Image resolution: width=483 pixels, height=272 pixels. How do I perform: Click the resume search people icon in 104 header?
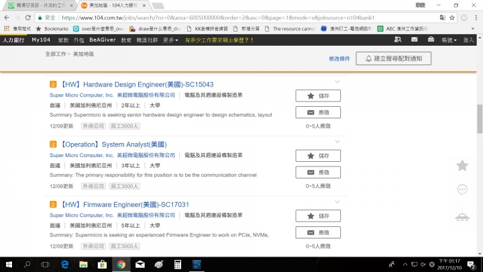398,40
